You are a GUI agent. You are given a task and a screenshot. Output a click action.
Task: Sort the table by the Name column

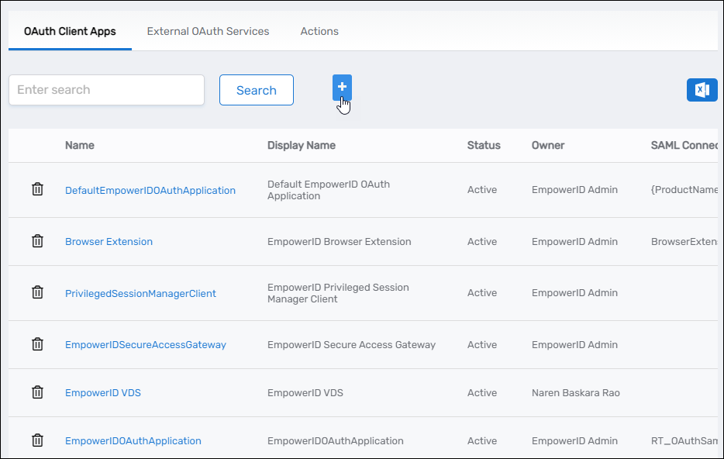(x=81, y=145)
